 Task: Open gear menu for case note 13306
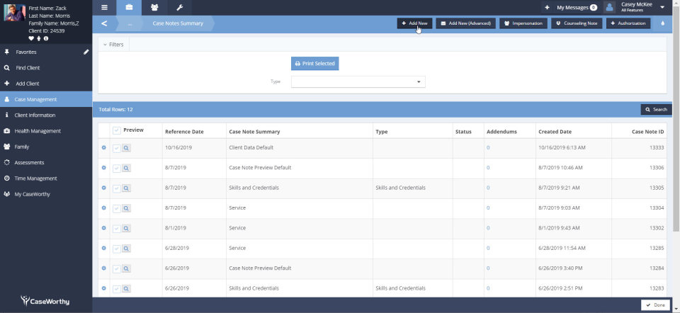[x=103, y=168]
